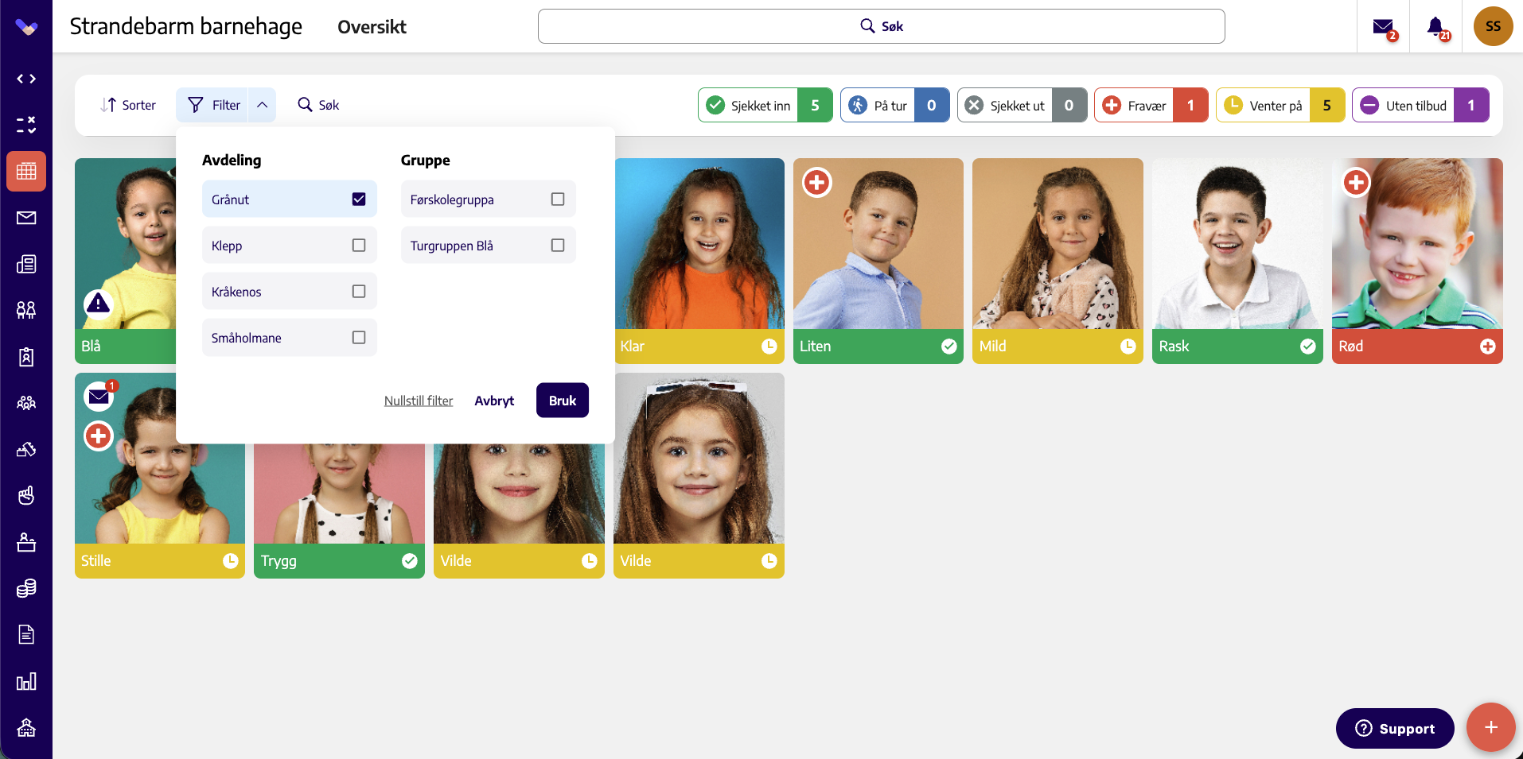Open the Support help button

click(1395, 728)
